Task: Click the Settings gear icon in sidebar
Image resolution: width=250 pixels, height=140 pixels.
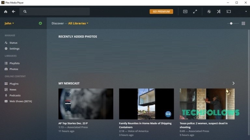Action: coord(6,48)
